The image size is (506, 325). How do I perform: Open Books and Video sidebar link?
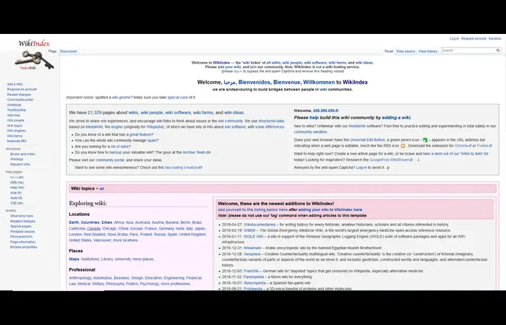click(x=22, y=154)
